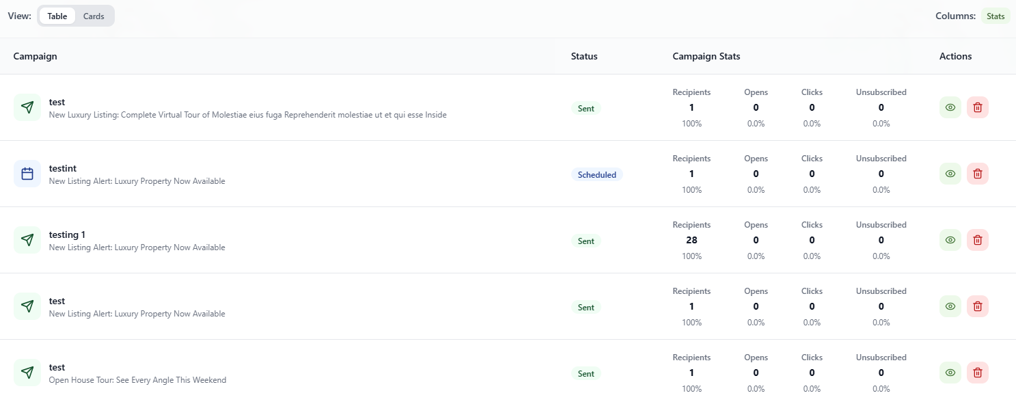
Task: Open the testing 1 campaign name
Action: point(67,234)
